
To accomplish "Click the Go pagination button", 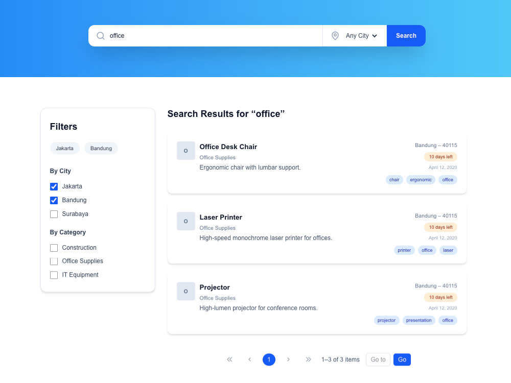I will tap(402, 360).
